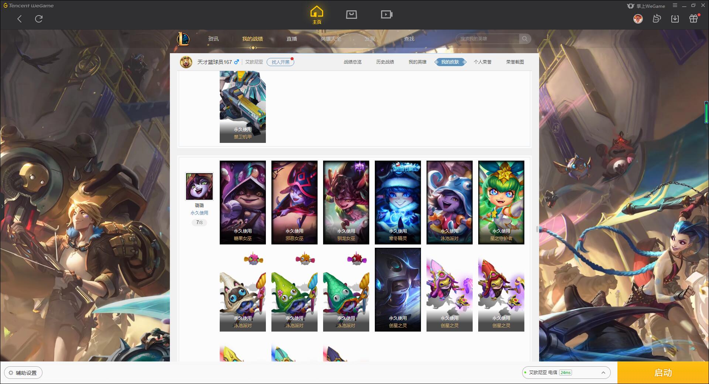Viewport: 709px width, 384px height.
Task: Open 辅助设置 helper settings
Action: click(23, 373)
